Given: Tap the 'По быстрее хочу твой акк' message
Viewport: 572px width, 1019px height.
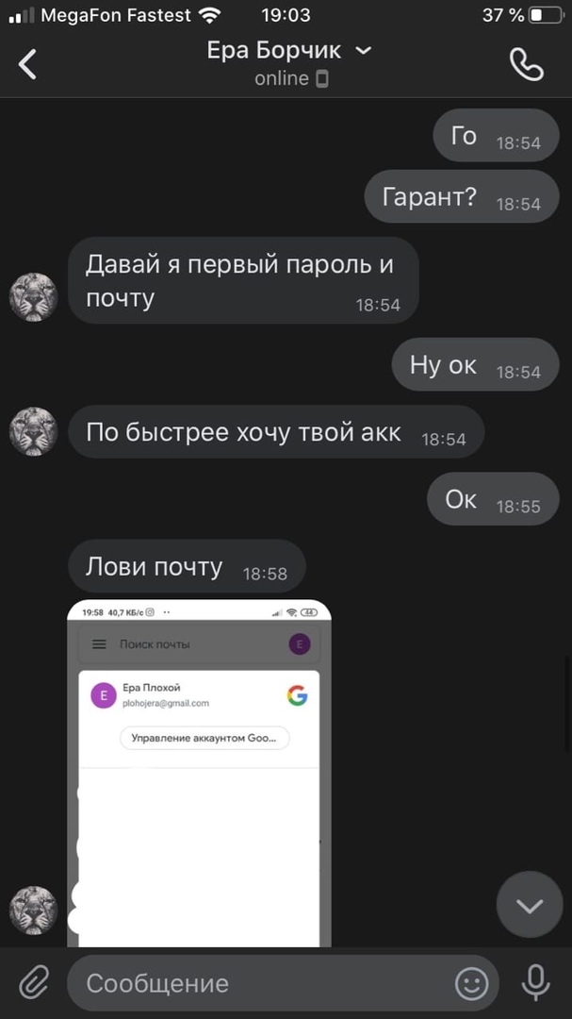Looking at the screenshot, I should point(276,431).
